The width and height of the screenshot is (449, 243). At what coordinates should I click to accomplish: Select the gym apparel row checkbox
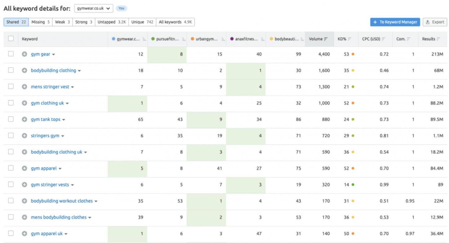pyautogui.click(x=11, y=168)
